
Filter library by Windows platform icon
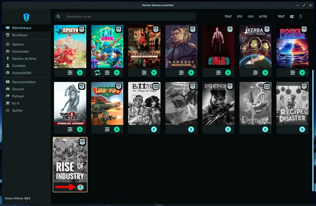[x=292, y=16]
